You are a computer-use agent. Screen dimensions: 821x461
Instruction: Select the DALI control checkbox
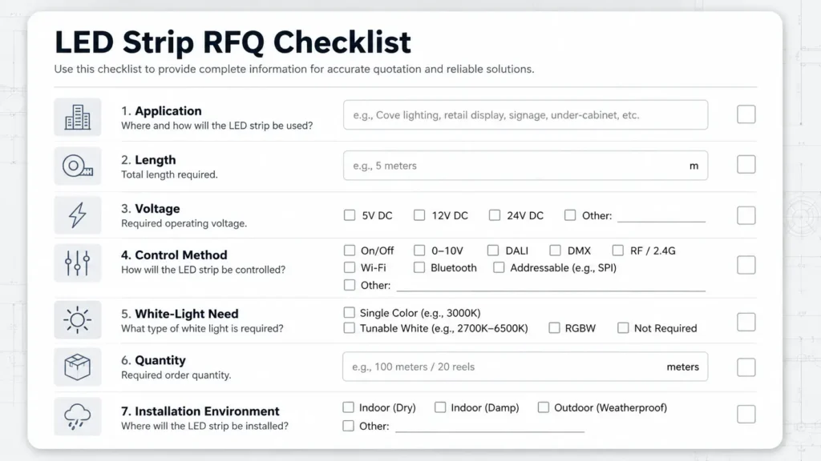[493, 251]
